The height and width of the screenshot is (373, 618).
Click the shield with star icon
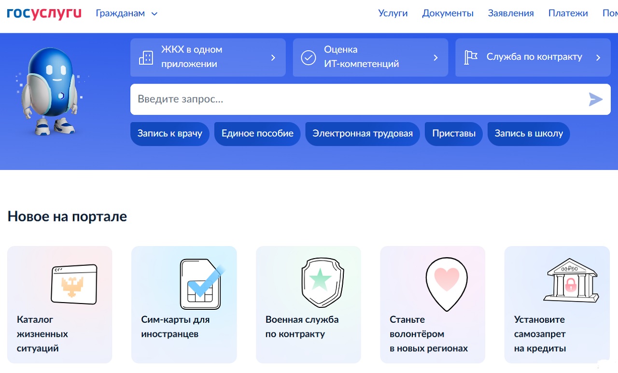pyautogui.click(x=323, y=283)
